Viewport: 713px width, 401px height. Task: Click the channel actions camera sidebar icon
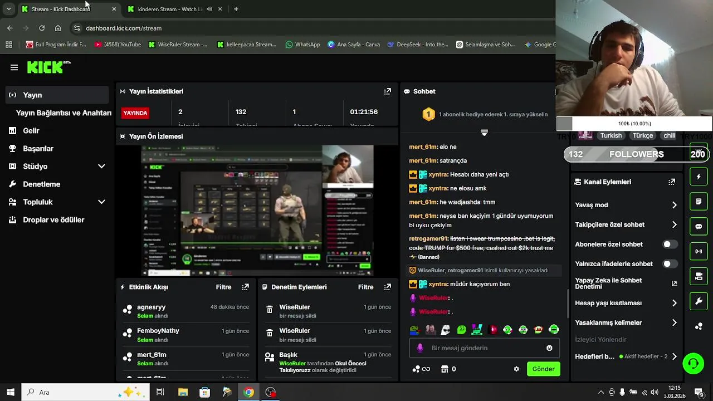click(x=699, y=276)
